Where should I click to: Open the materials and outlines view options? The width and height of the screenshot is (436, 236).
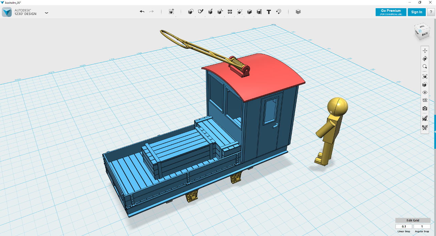[425, 84]
